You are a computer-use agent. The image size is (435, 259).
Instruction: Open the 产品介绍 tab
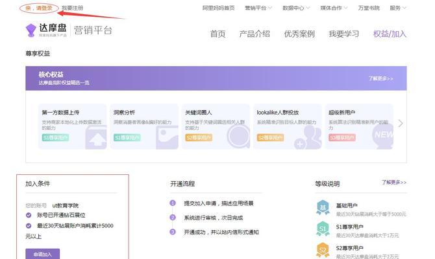point(255,34)
